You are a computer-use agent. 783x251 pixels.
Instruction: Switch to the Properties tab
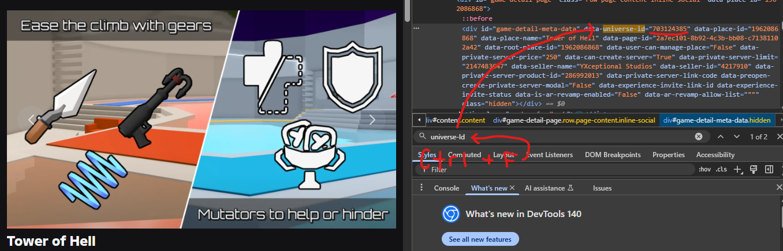coord(670,155)
